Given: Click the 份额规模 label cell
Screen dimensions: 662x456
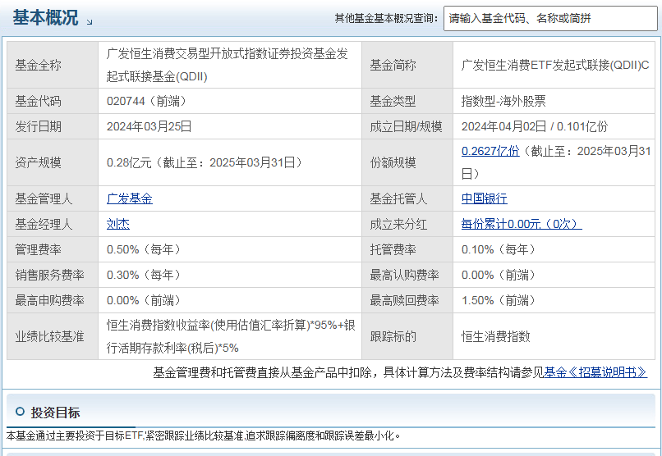Looking at the screenshot, I should (x=407, y=162).
